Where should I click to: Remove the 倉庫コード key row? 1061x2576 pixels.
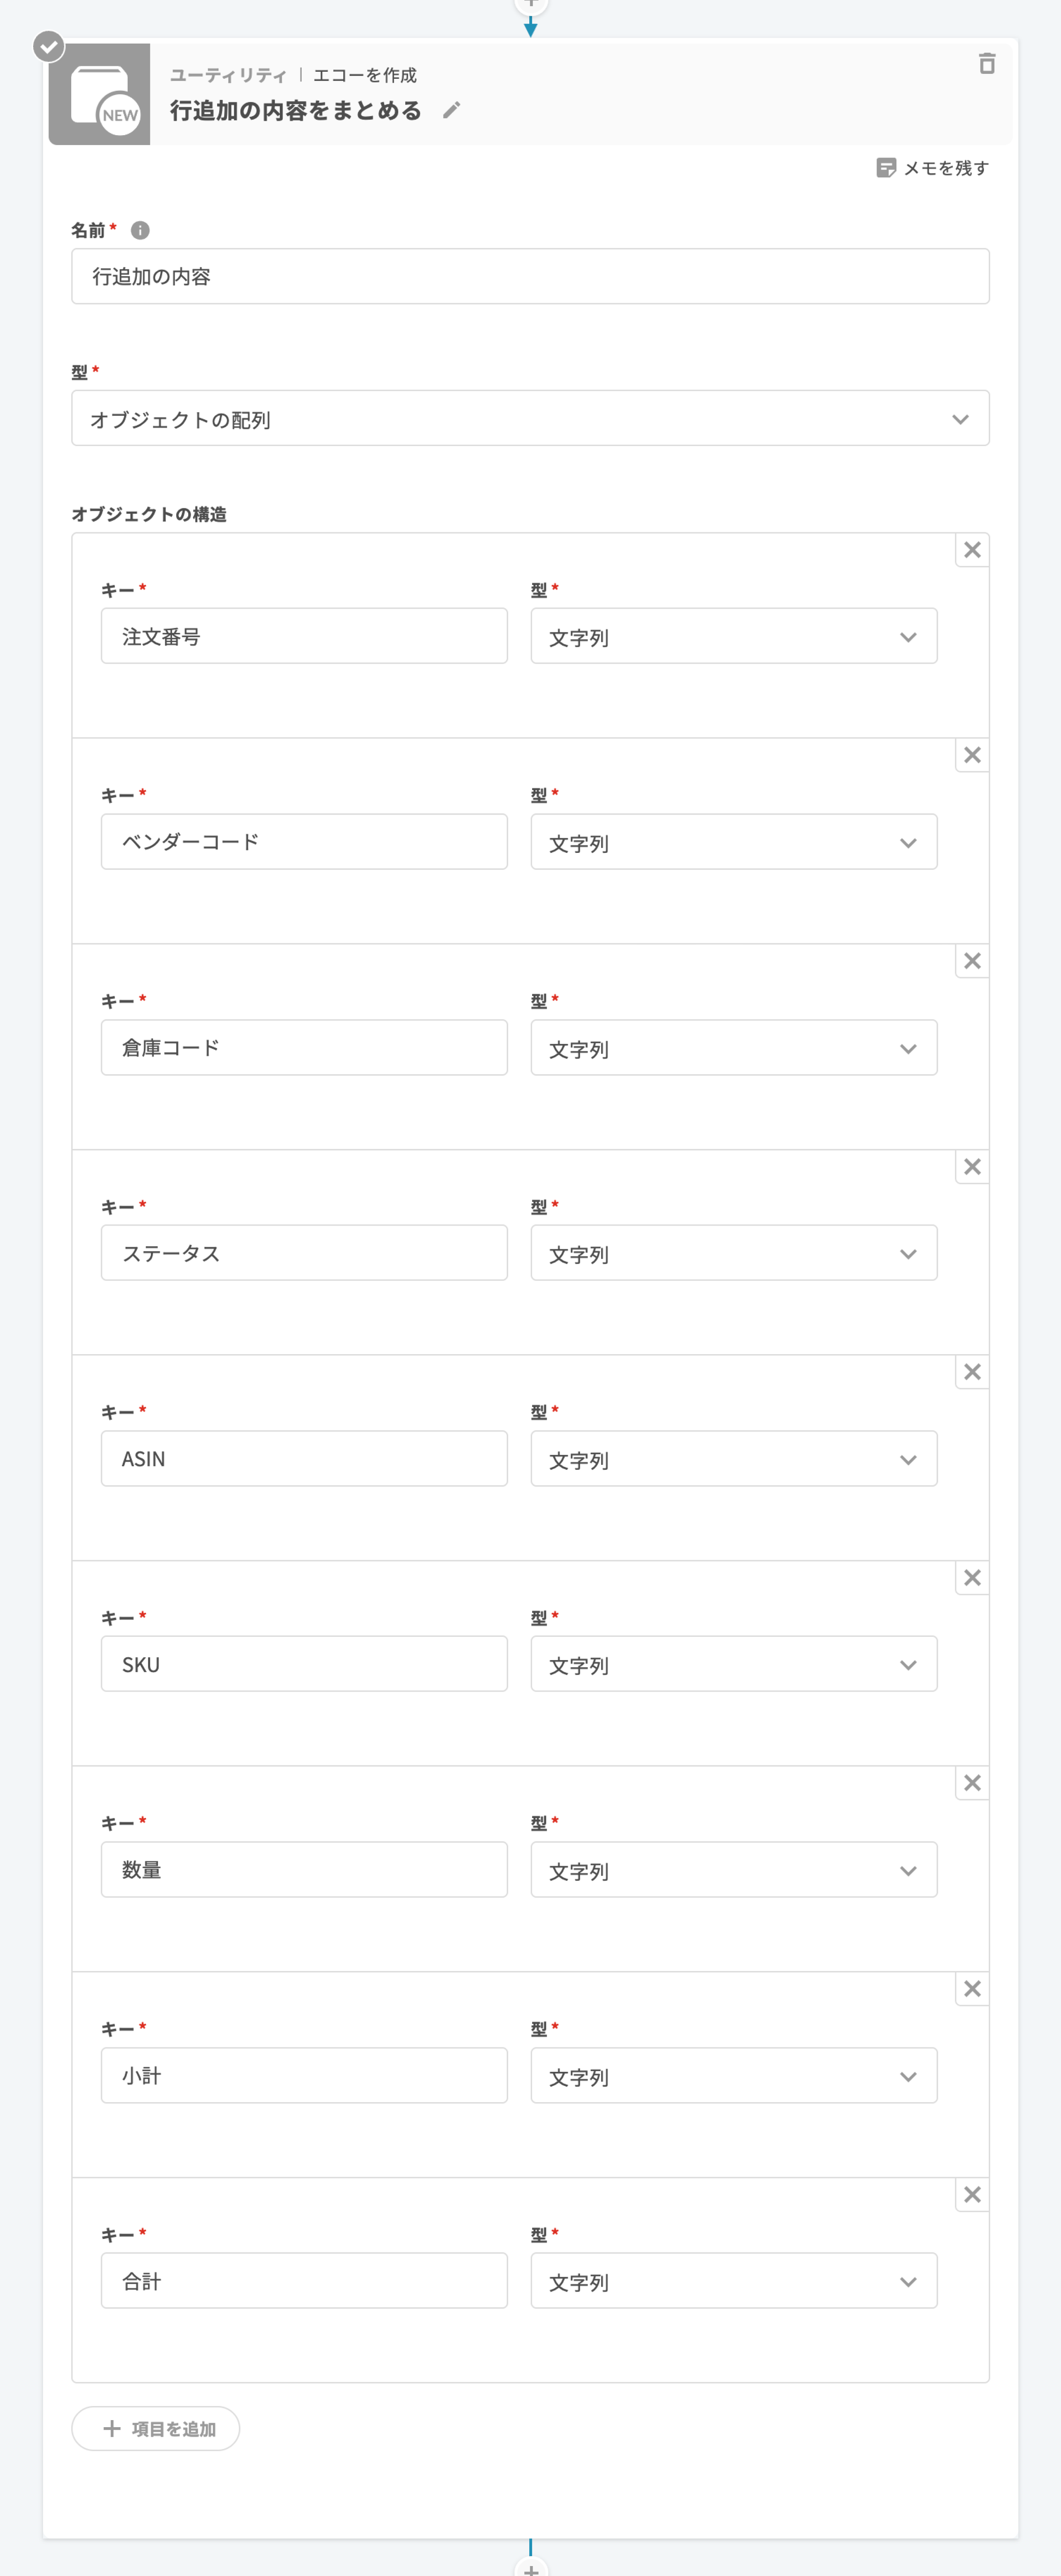pyautogui.click(x=972, y=961)
